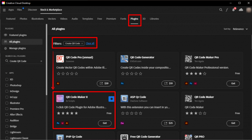
Task: Clear the plugin search text
Action: [x=41, y=61]
